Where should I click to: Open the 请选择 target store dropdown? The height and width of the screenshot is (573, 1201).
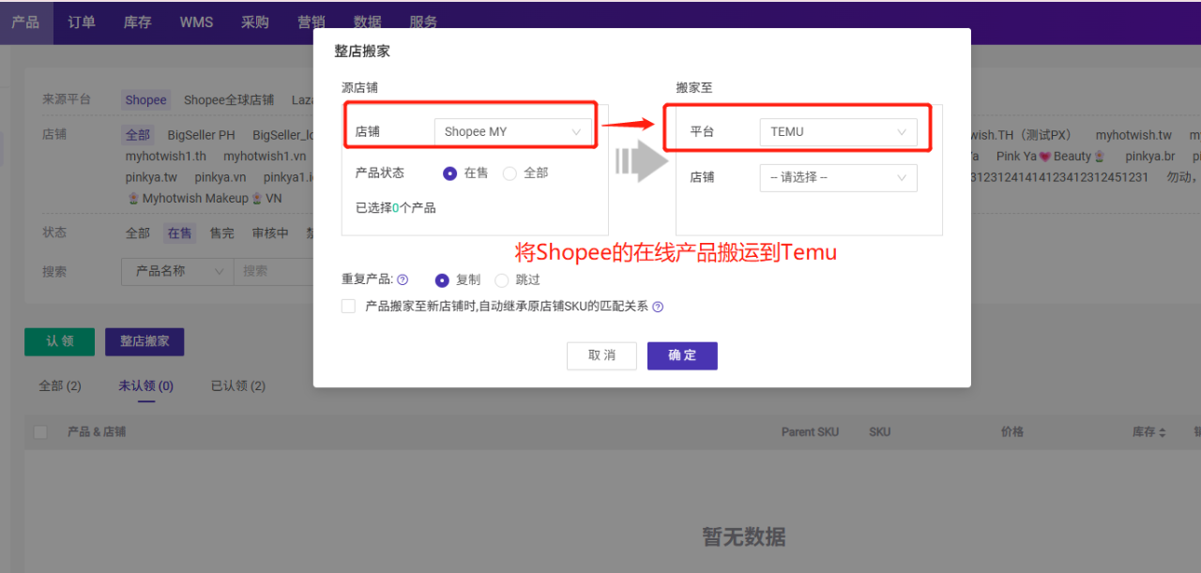(838, 177)
